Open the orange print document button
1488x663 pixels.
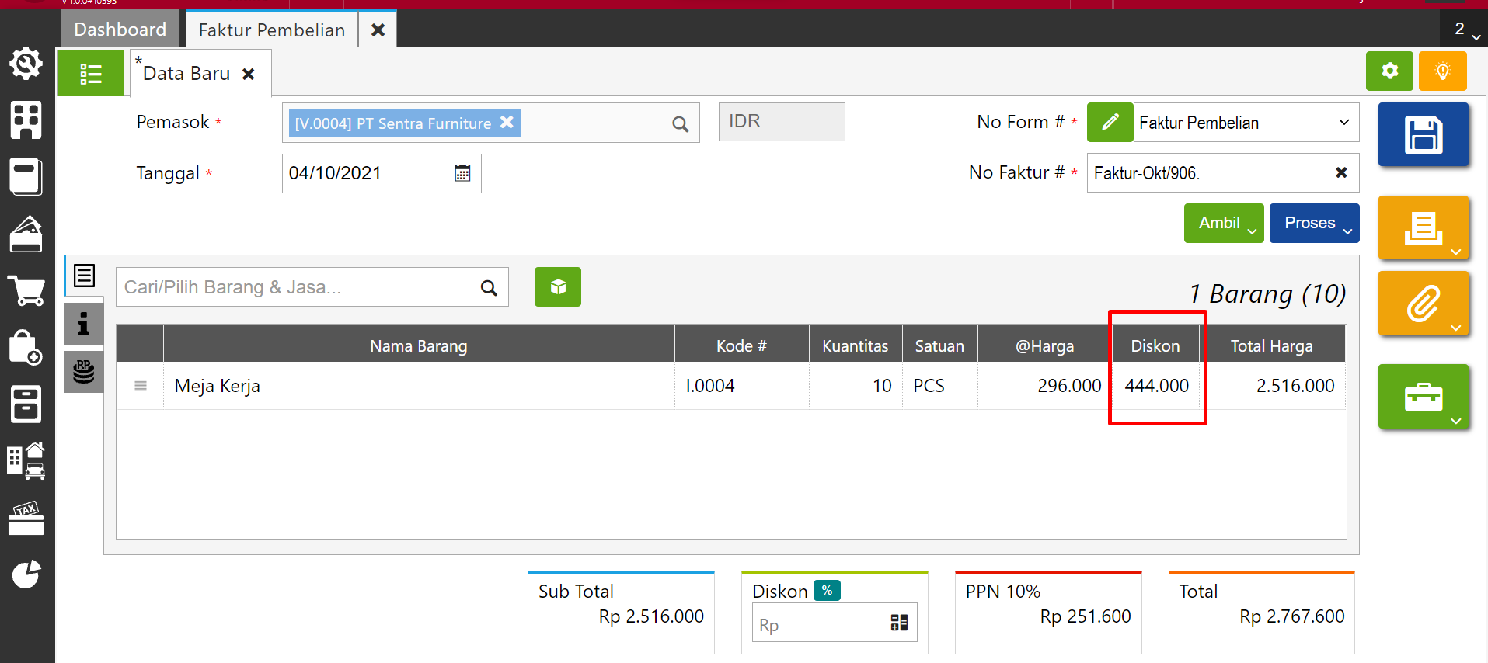(x=1424, y=227)
